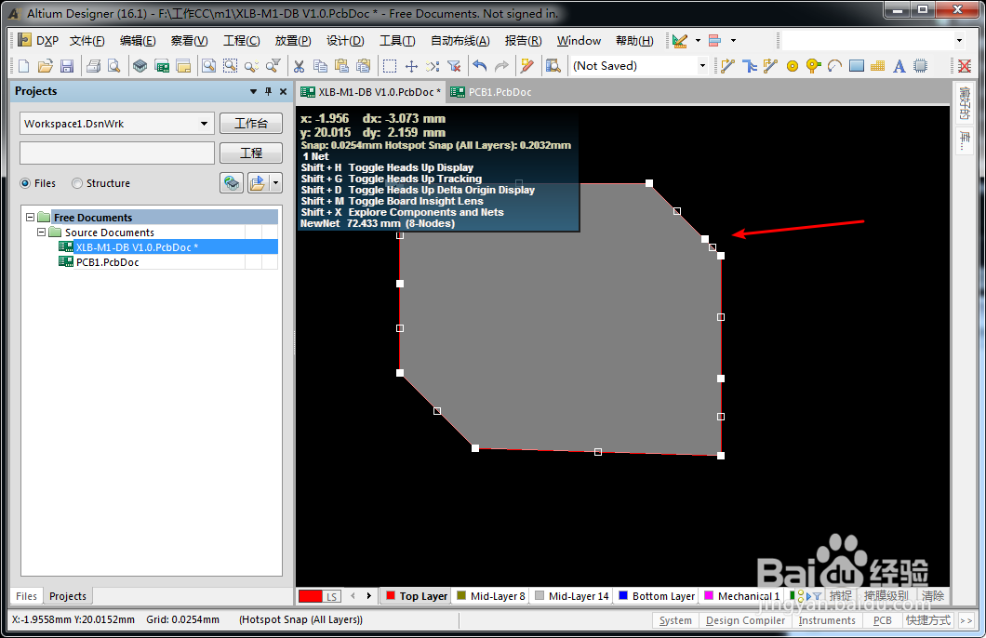Click the red current layer color swatch
The width and height of the screenshot is (986, 638).
[311, 596]
